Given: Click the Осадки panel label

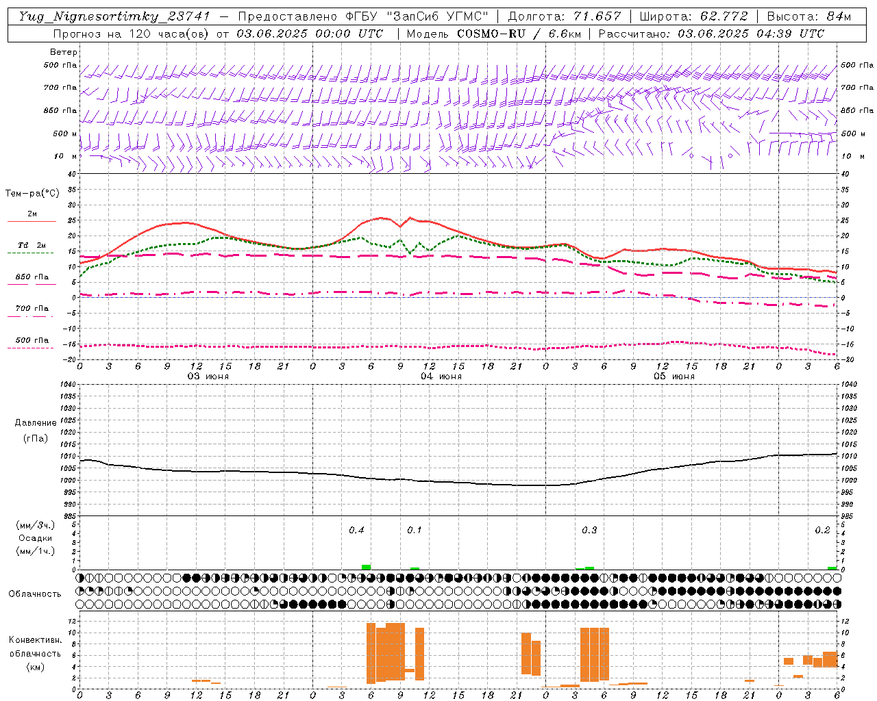Looking at the screenshot, I should click(36, 538).
